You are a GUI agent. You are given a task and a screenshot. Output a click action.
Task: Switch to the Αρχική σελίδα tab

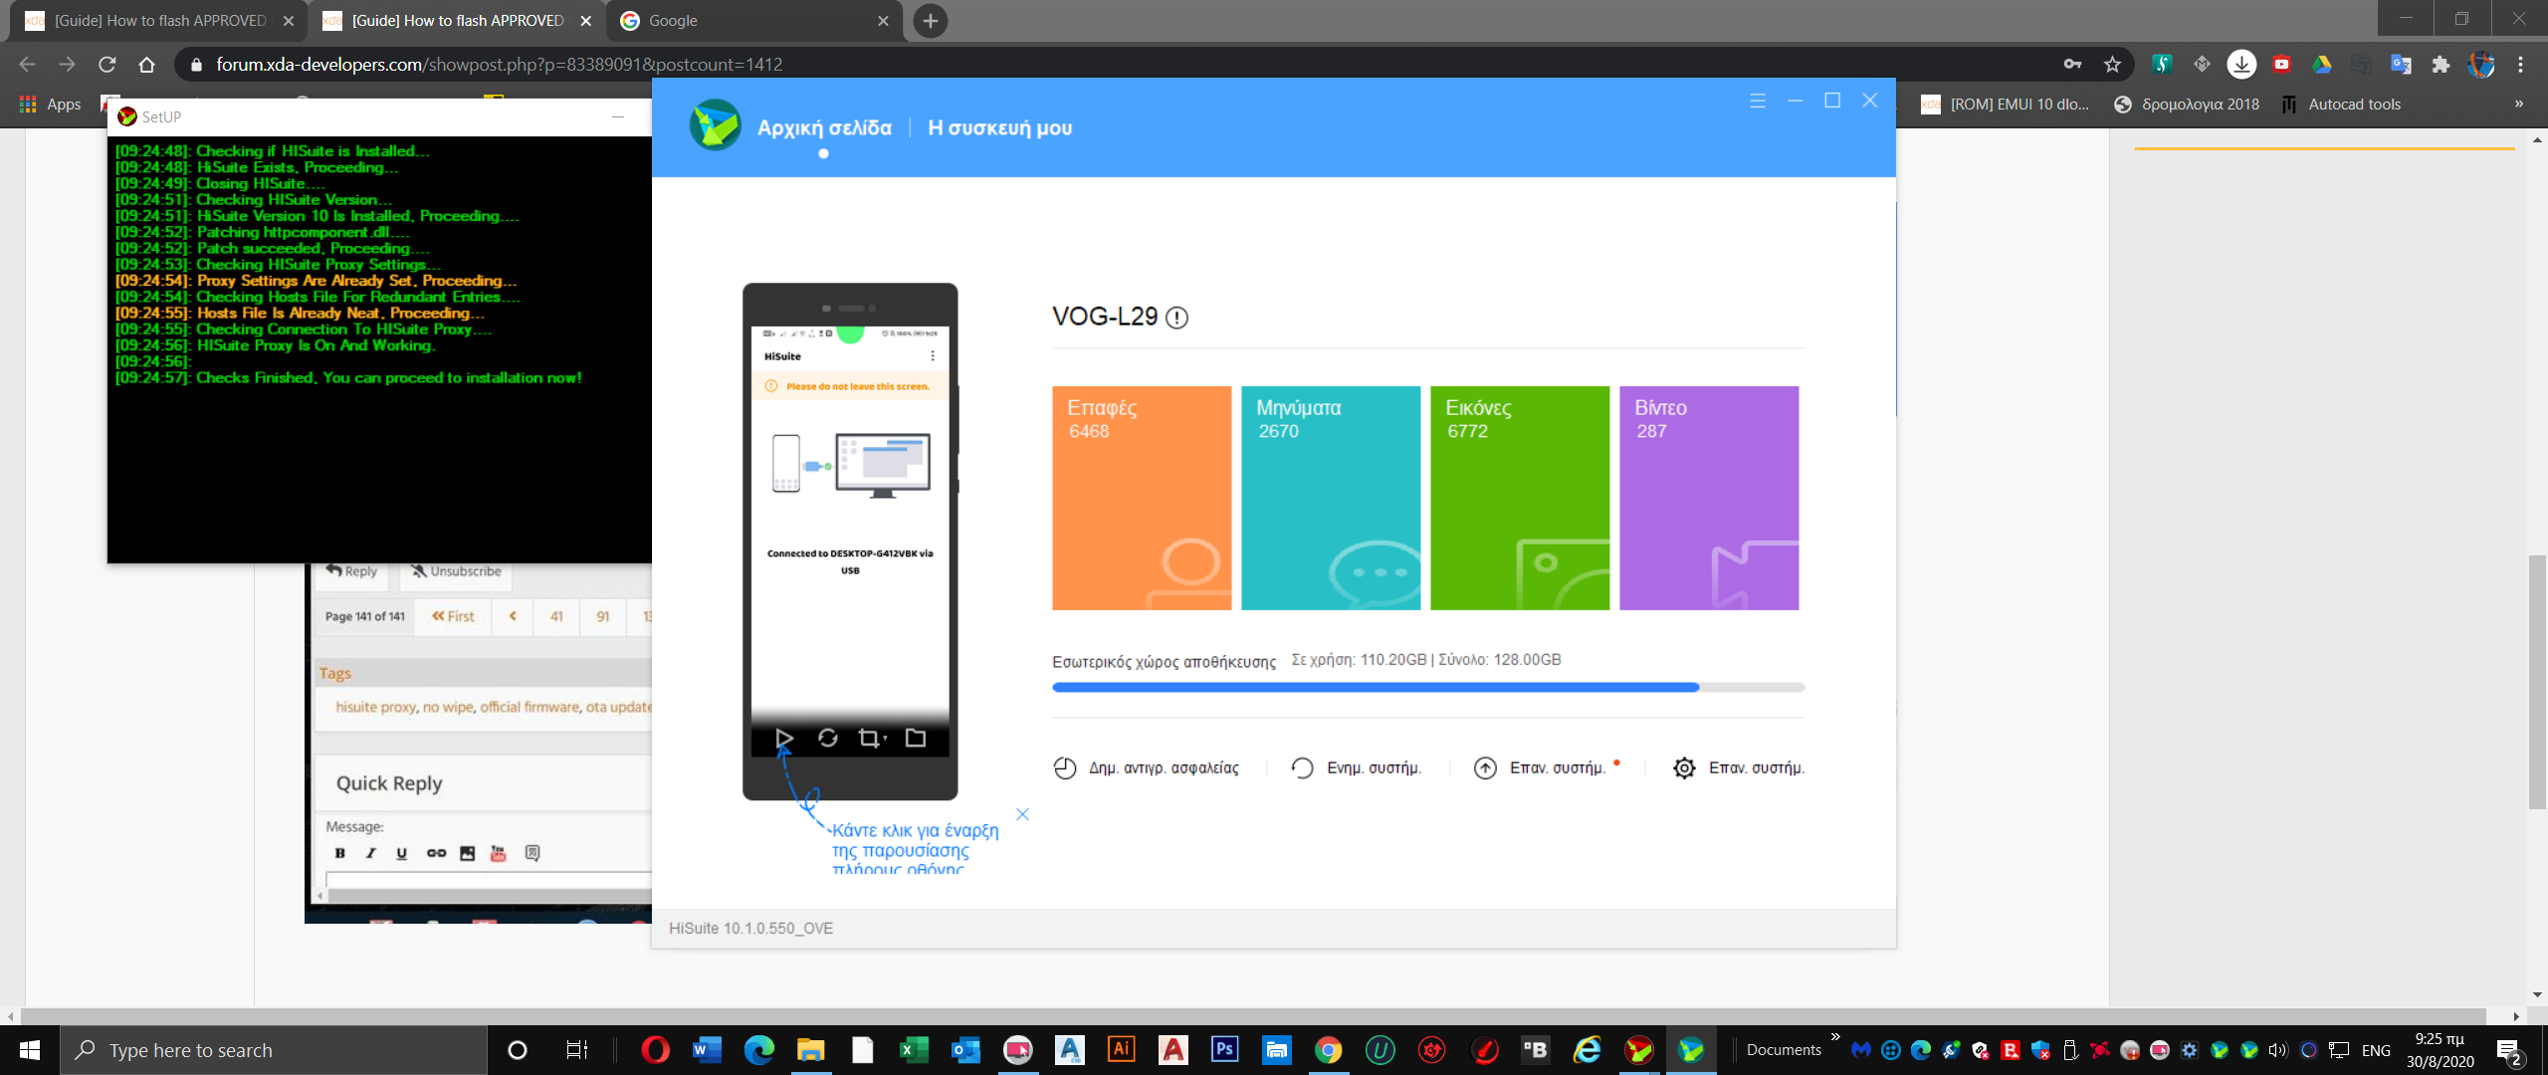[x=824, y=127]
